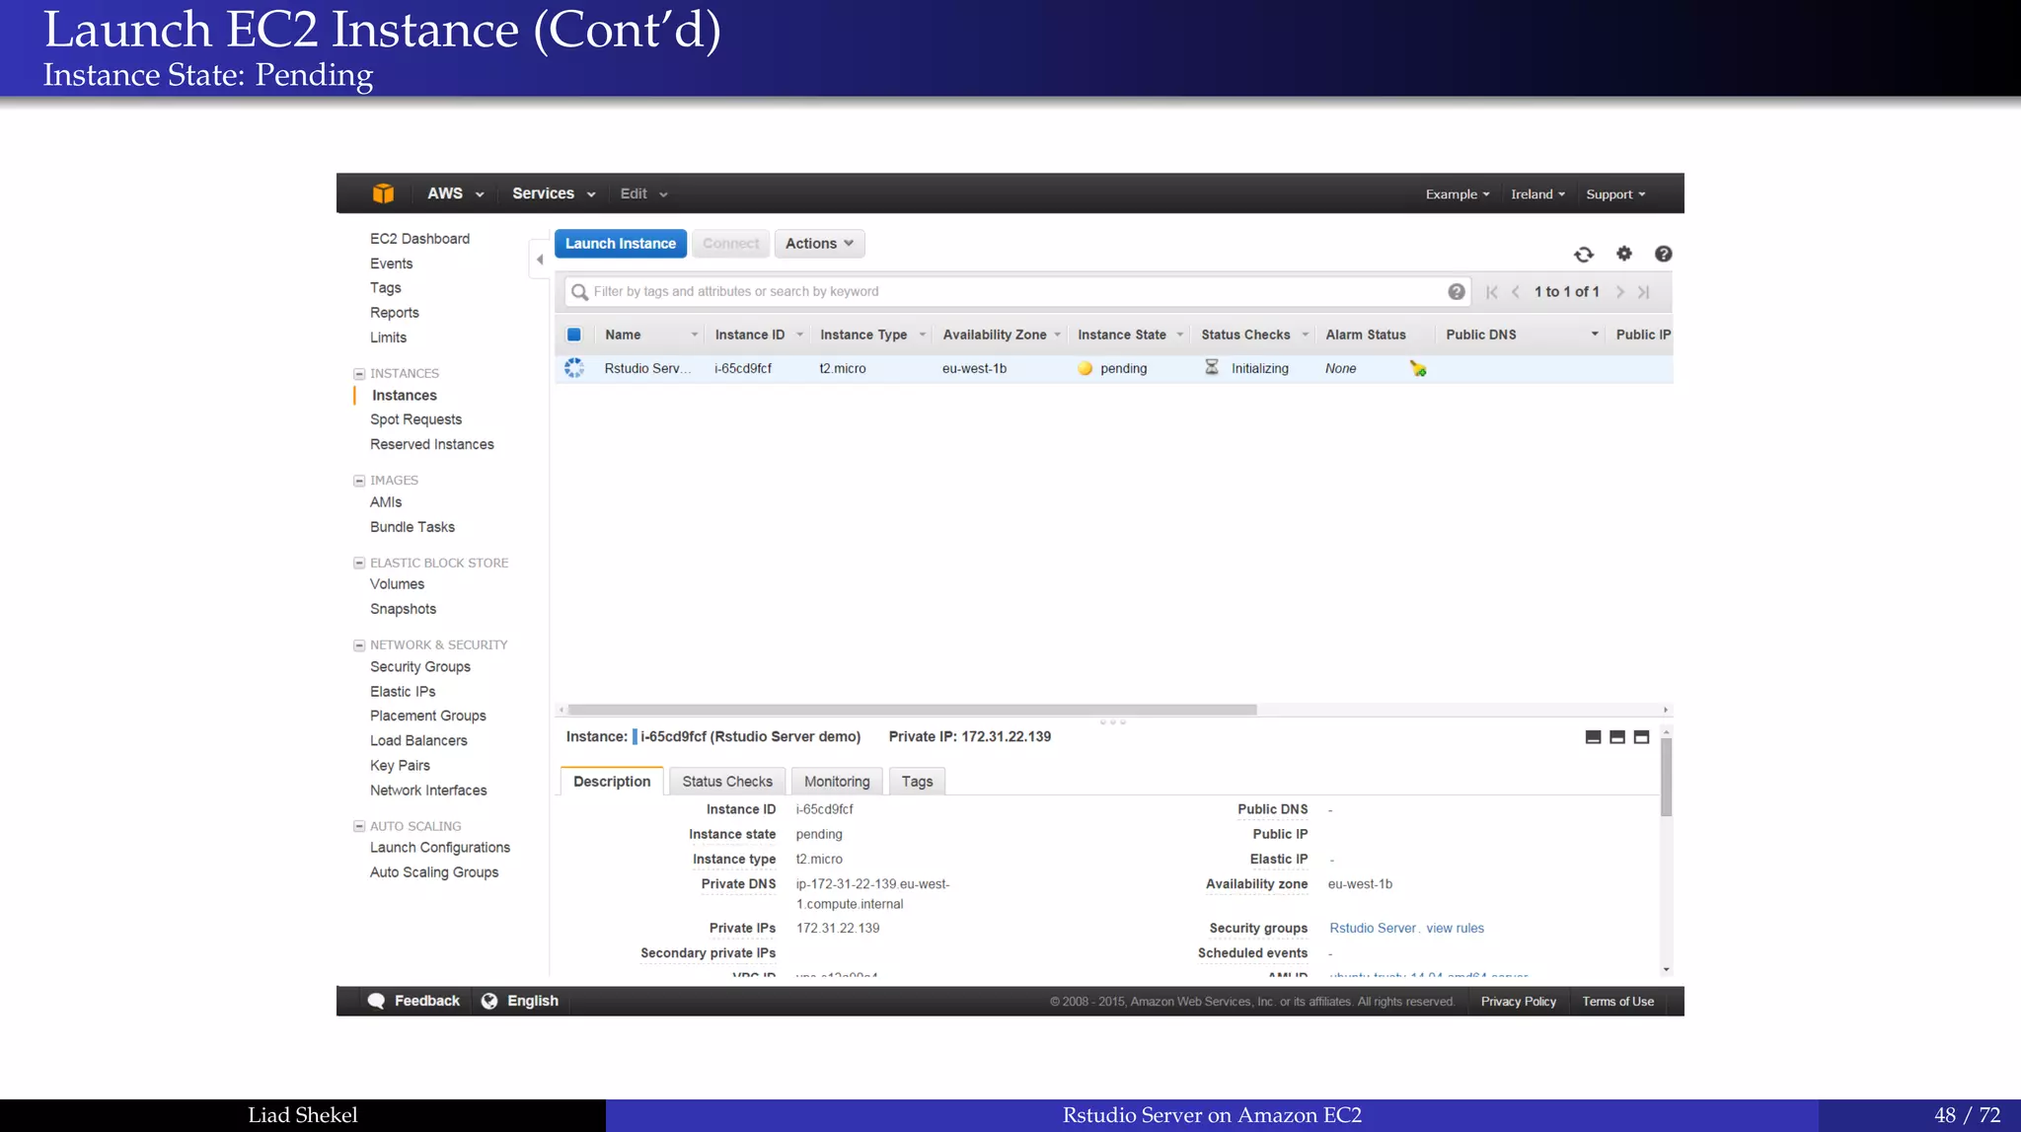This screenshot has height=1132, width=2021.
Task: Sort by Name column header
Action: click(x=623, y=336)
